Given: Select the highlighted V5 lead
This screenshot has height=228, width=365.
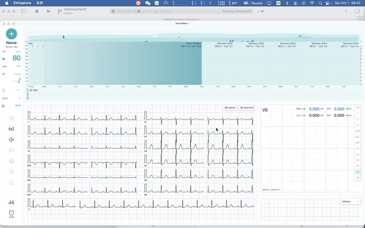Looking at the screenshot, I should coord(358,172).
